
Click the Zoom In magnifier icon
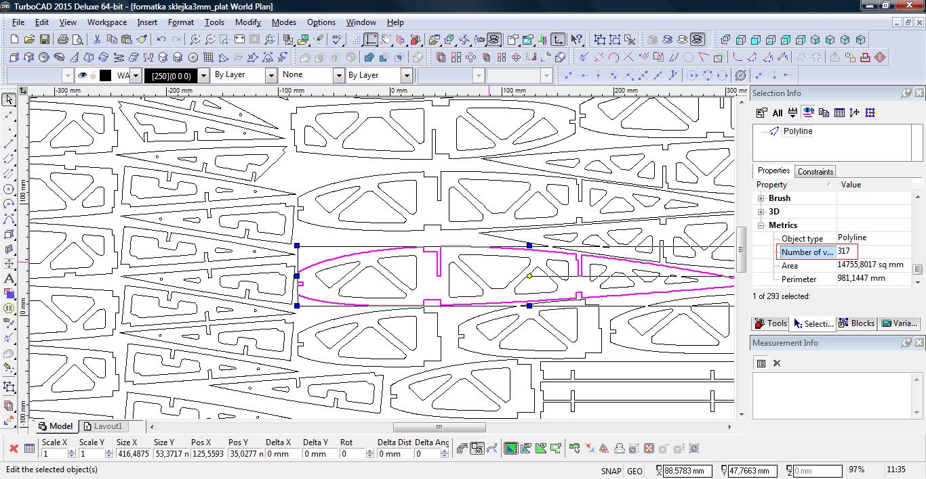195,40
